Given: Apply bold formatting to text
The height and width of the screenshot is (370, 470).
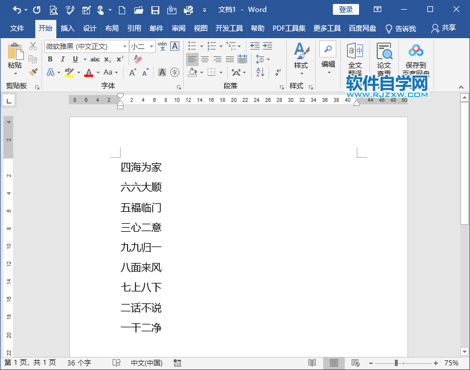Looking at the screenshot, I should 51,59.
